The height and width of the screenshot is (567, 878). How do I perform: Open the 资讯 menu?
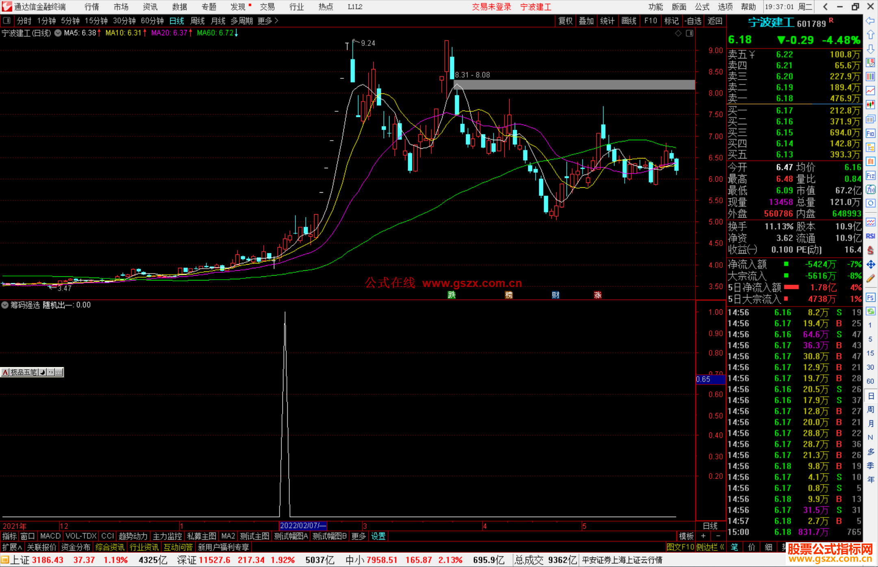coord(150,7)
